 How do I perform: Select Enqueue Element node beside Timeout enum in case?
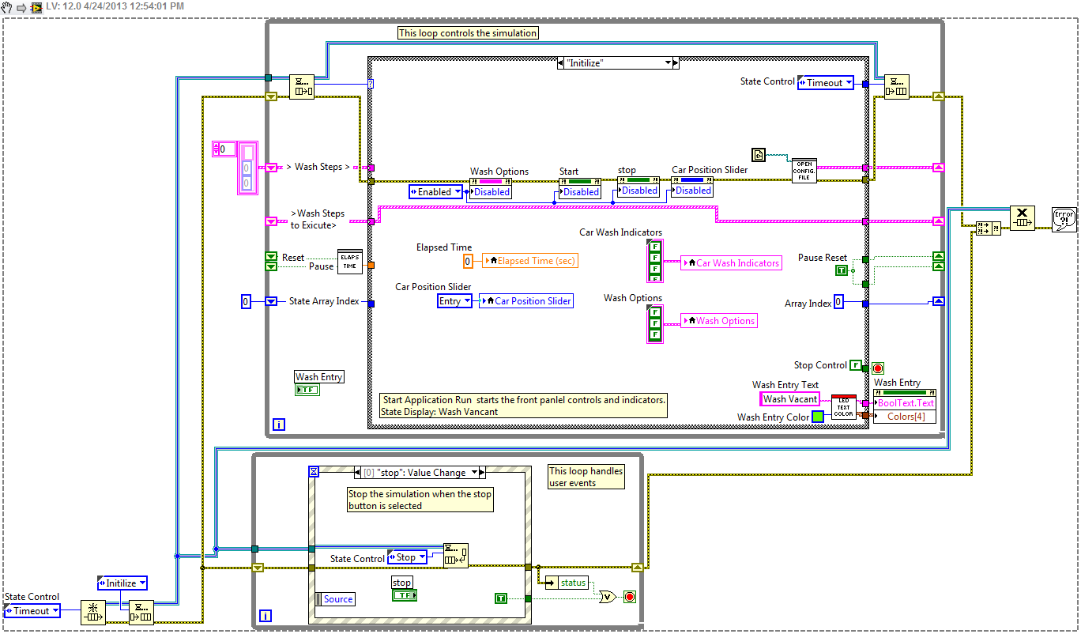[897, 86]
